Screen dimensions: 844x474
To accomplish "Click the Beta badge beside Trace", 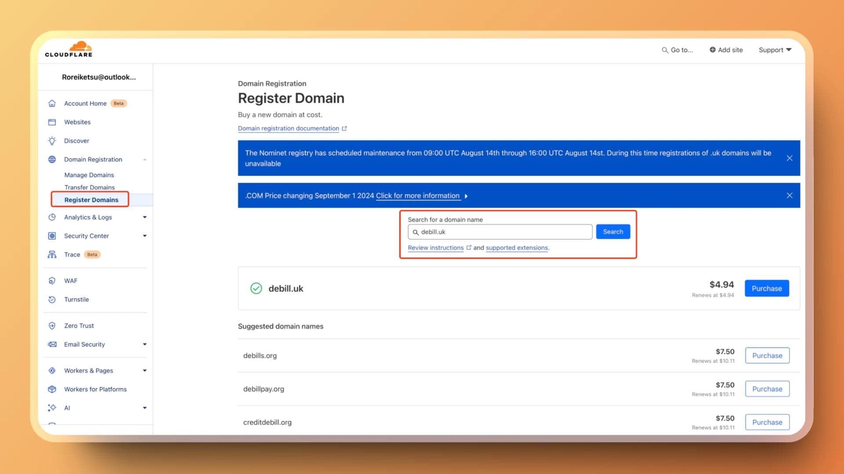I will pyautogui.click(x=92, y=255).
